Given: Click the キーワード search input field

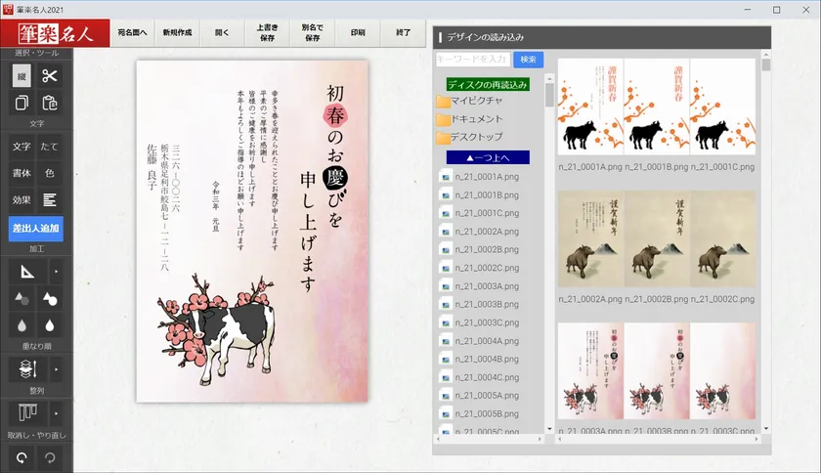Looking at the screenshot, I should pos(473,60).
